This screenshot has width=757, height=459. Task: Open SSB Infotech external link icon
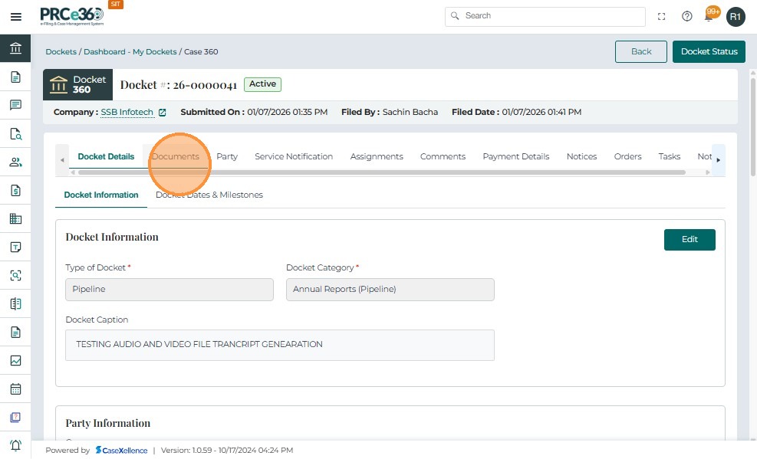162,113
